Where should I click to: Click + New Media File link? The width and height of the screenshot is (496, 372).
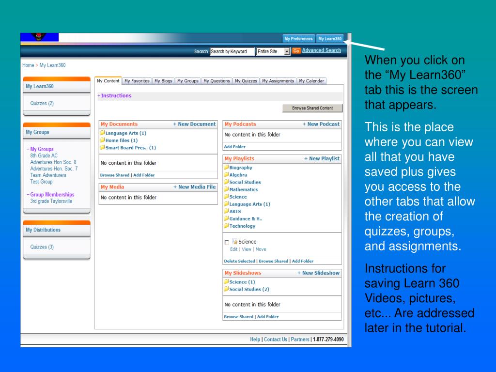point(194,187)
